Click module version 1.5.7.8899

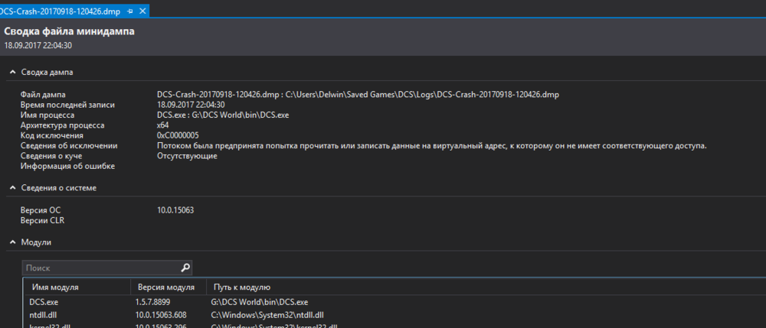(x=153, y=302)
